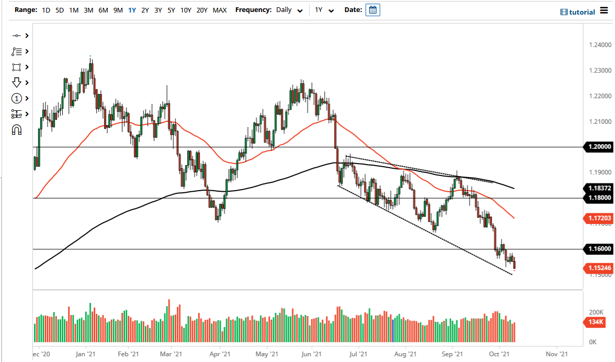Open the 1Y period dropdown

click(x=324, y=10)
